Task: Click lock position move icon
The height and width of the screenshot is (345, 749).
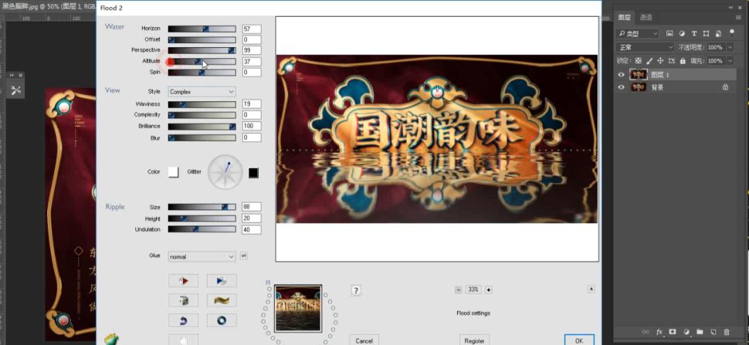Action: point(660,61)
